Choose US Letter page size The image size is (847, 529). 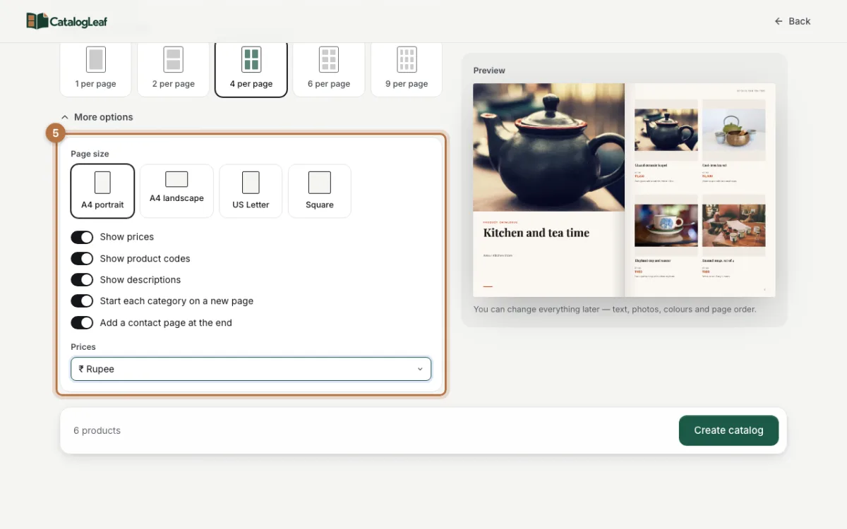(x=251, y=191)
